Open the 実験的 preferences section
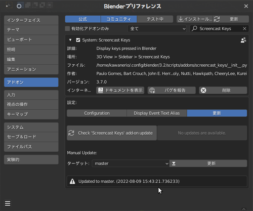253x211 pixels. [x=31, y=159]
